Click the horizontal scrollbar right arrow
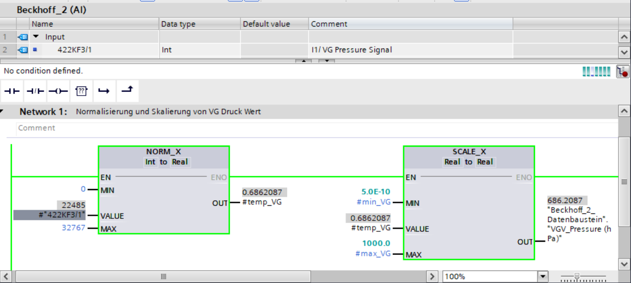 [x=433, y=276]
